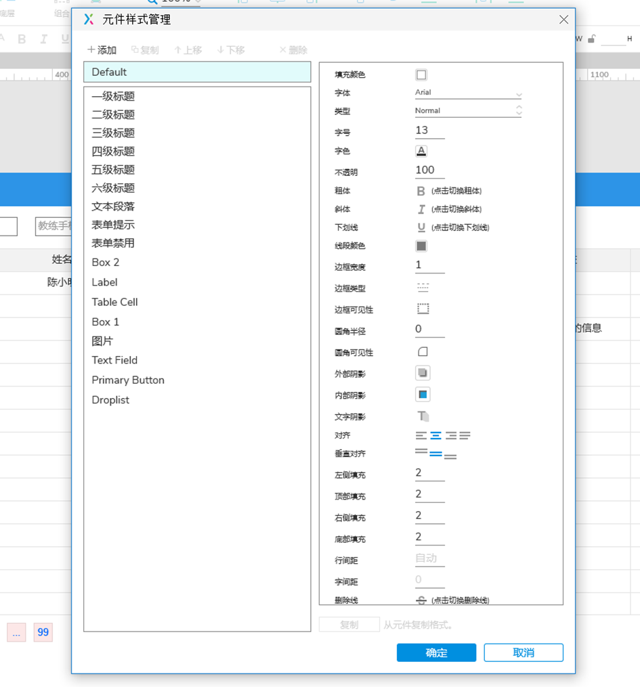
Task: Click the 下移 move-down button
Action: [231, 50]
